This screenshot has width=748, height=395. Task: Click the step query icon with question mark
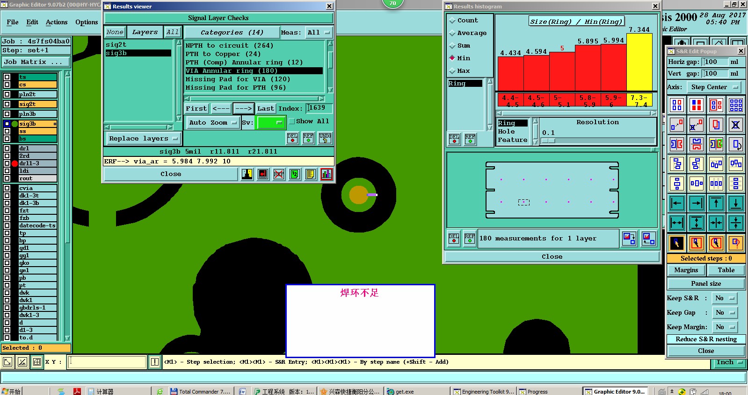click(x=736, y=243)
